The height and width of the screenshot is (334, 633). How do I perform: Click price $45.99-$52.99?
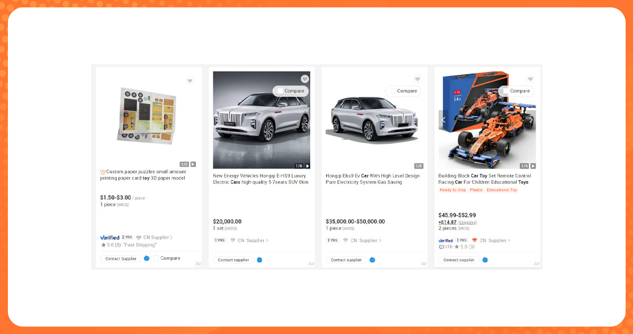click(457, 215)
